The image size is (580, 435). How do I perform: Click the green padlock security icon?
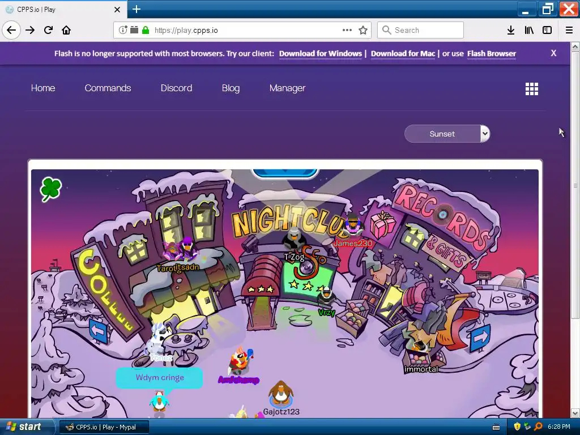pos(146,30)
